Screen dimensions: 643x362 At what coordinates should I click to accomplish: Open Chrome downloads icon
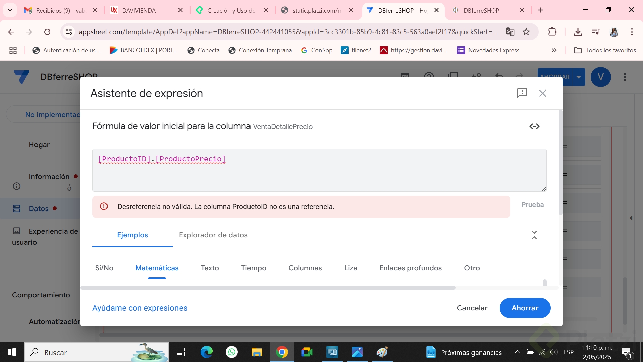coord(578,32)
